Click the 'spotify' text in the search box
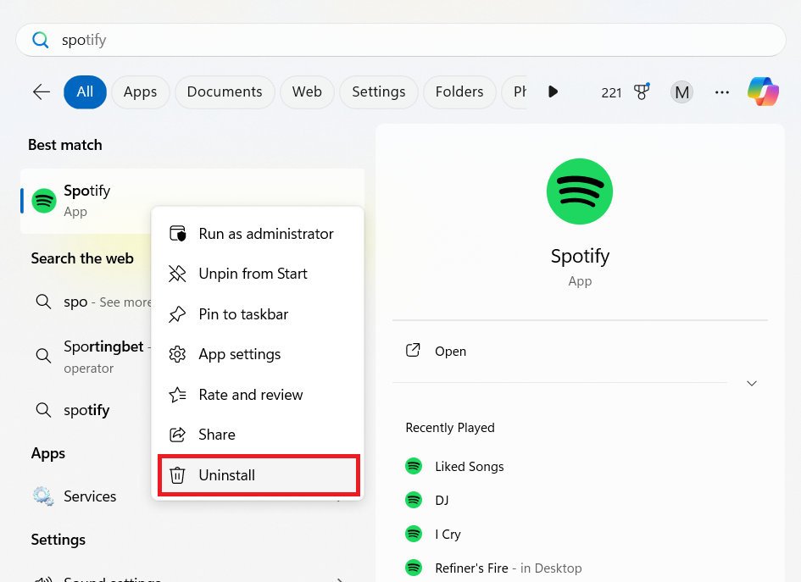This screenshot has height=582, width=801. (x=84, y=40)
